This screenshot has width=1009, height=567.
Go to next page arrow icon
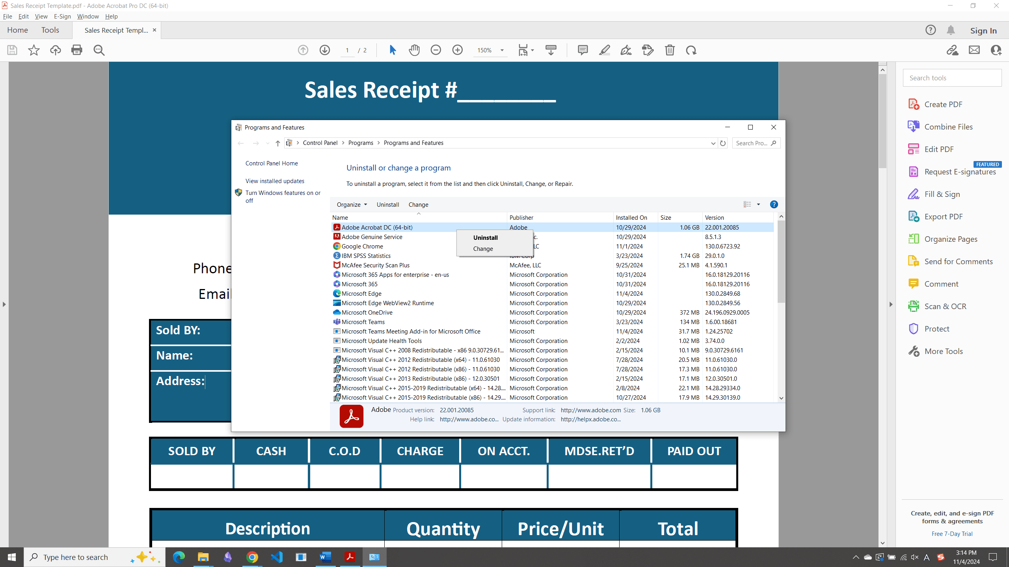coord(325,50)
